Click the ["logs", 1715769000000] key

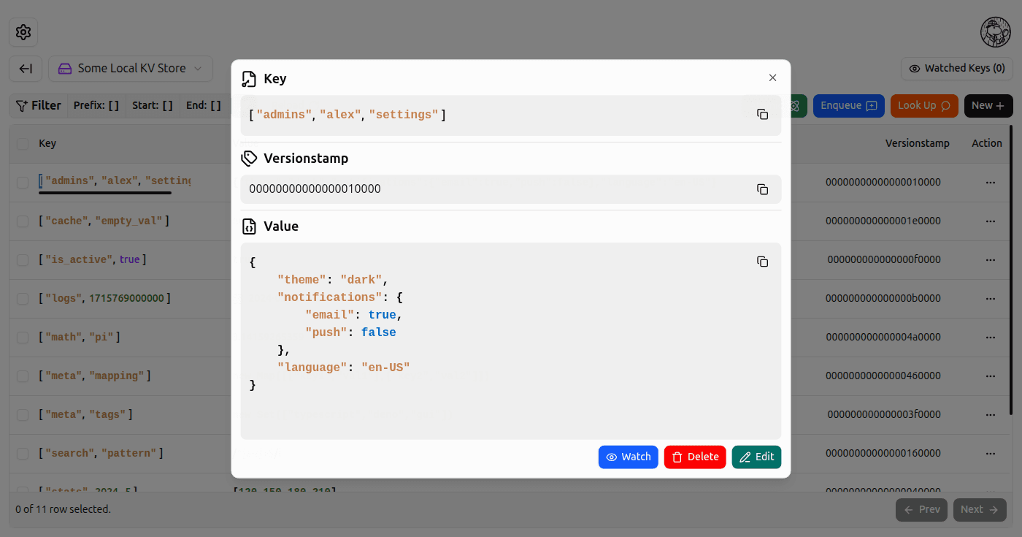pos(105,298)
